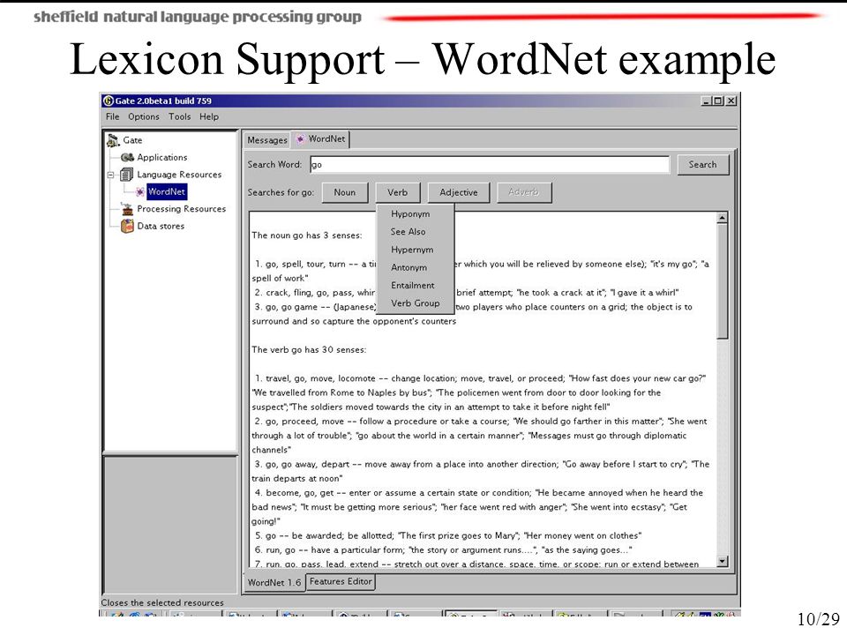Open the Tools menu
Image resolution: width=847 pixels, height=635 pixels.
coord(179,116)
